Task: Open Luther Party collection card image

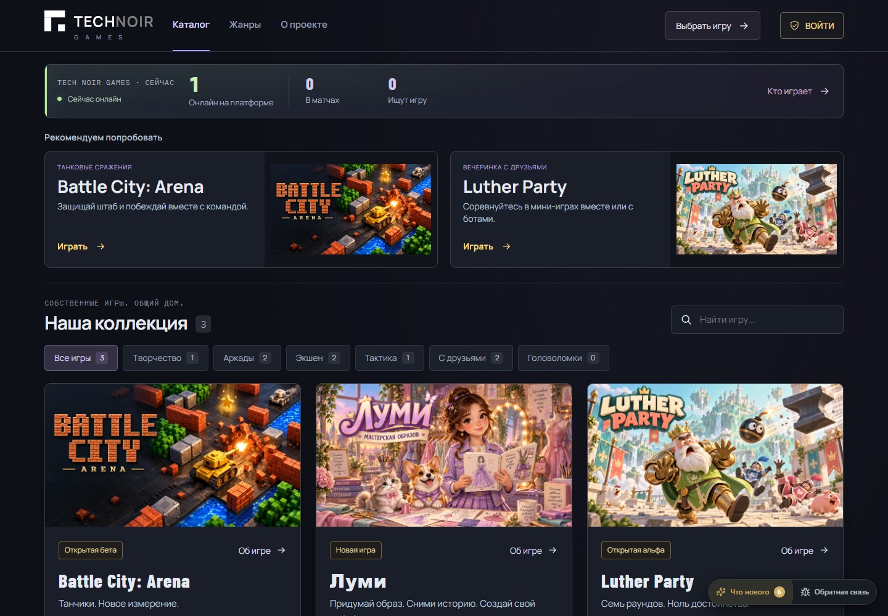Action: click(x=715, y=455)
